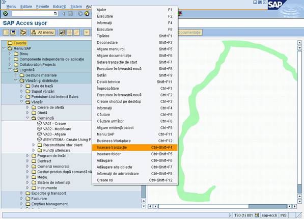Expand the Gestiune materiale node
Screen dimensions: 304x219
click(16, 75)
